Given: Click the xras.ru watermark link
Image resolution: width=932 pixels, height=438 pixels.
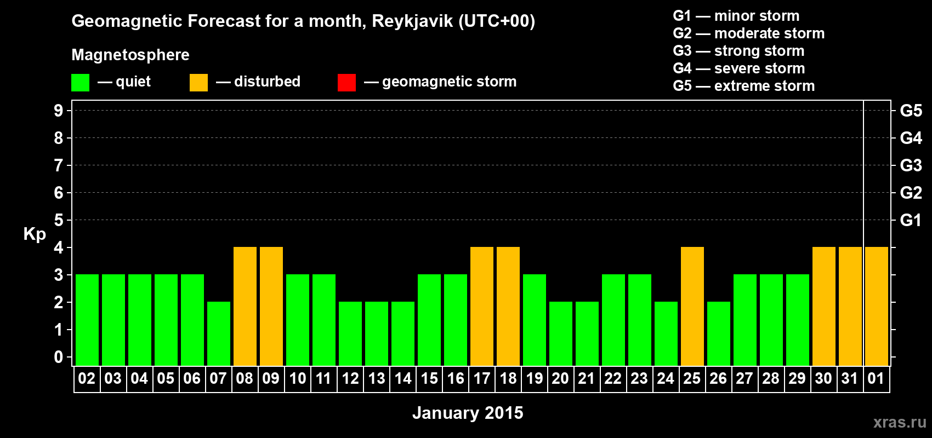Looking at the screenshot, I should 899,422.
